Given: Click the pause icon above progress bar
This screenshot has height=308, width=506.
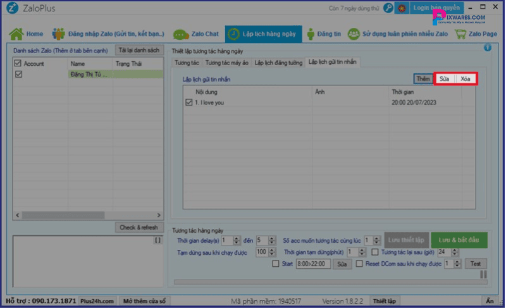Looking at the screenshot, I should (x=483, y=274).
